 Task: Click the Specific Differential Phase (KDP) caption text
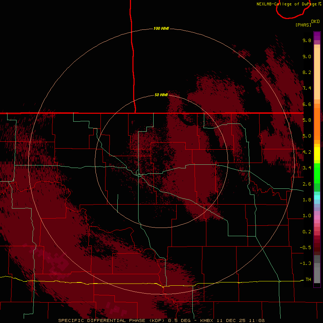tap(111, 320)
